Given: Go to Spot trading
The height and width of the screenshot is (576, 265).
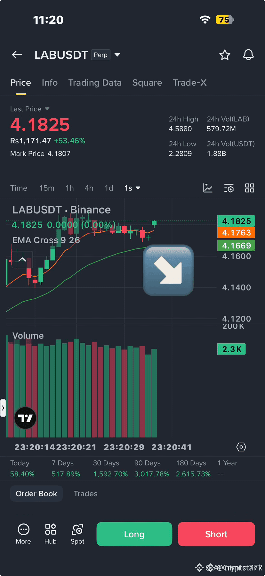Looking at the screenshot, I should click(x=77, y=534).
